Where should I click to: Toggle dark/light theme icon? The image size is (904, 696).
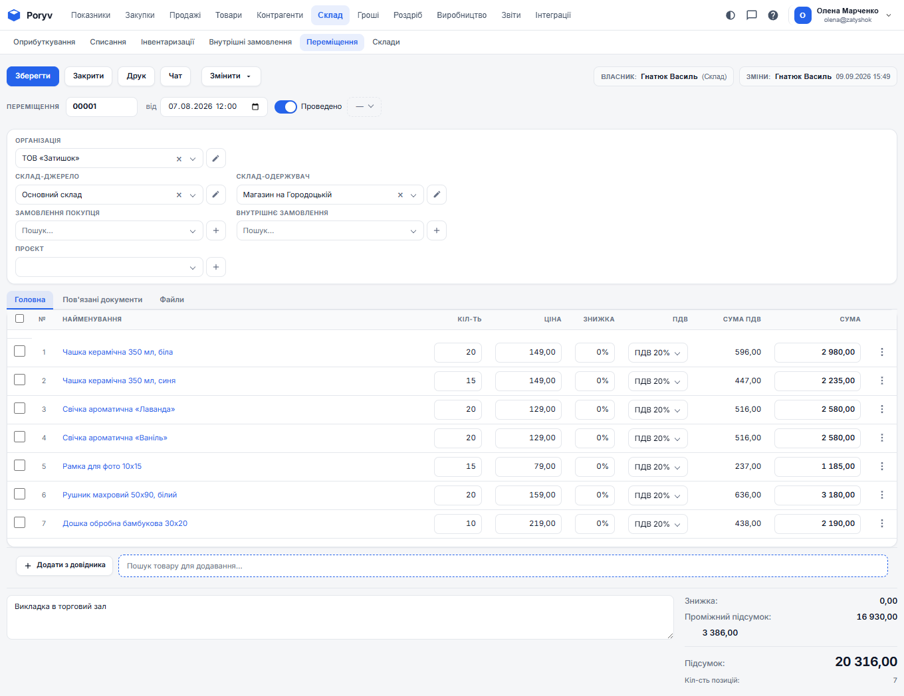[731, 15]
